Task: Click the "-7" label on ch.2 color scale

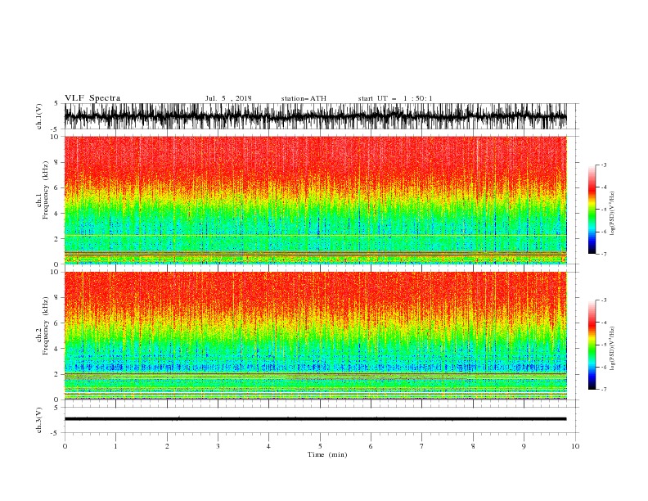Action: tap(604, 390)
